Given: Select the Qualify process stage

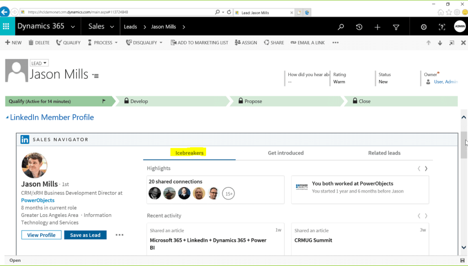Looking at the screenshot, I should click(60, 101).
